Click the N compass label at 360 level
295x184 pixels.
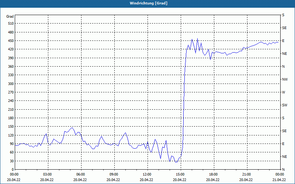point(283,67)
